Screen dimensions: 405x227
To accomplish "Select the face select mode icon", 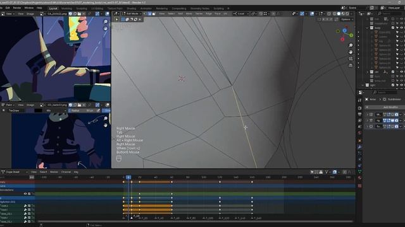I will [x=154, y=14].
